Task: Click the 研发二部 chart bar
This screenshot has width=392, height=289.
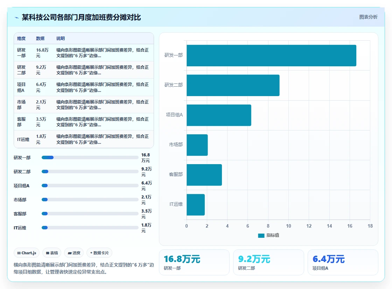Action: point(233,85)
